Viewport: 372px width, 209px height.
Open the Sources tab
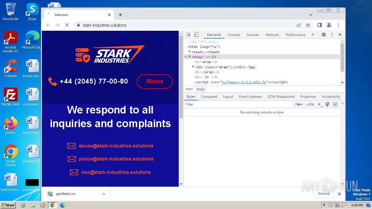[x=253, y=35]
